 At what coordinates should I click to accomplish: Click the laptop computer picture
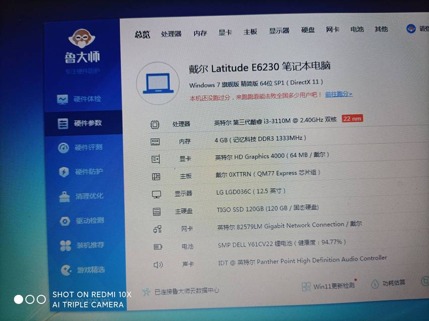click(158, 83)
